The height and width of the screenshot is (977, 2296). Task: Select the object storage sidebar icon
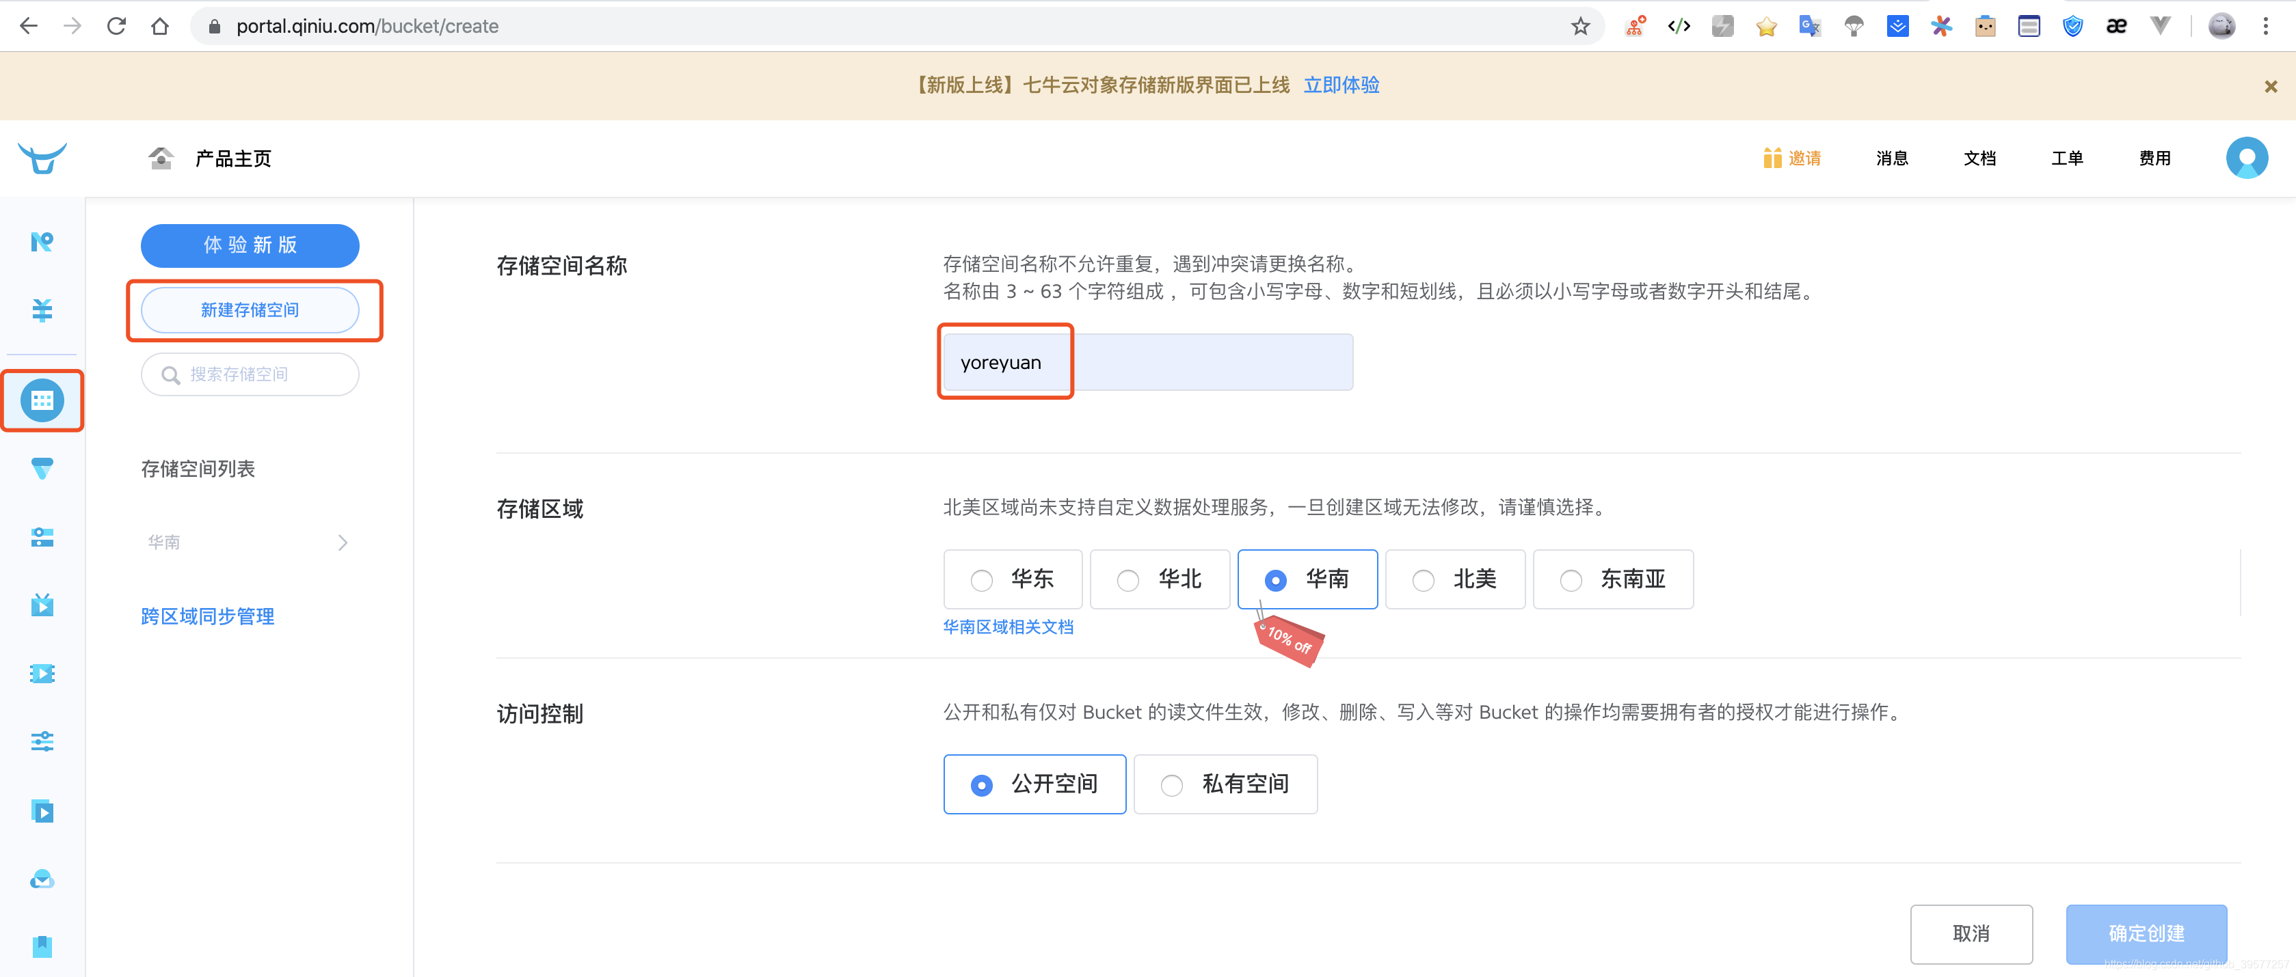coord(42,400)
